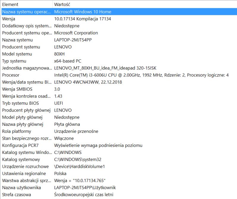Select the 'Tryb systemu BIOS' row label
237x199 pixels.
pyautogui.click(x=20, y=103)
